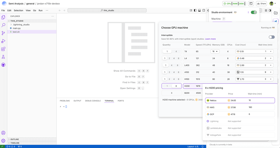Open the Search view in activity bar
Viewport: 280px width, 148px height.
click(3, 25)
